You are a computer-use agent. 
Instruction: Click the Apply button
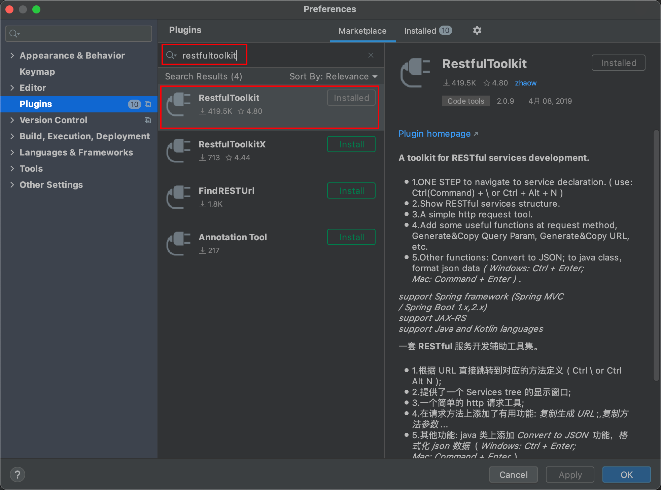pos(570,475)
